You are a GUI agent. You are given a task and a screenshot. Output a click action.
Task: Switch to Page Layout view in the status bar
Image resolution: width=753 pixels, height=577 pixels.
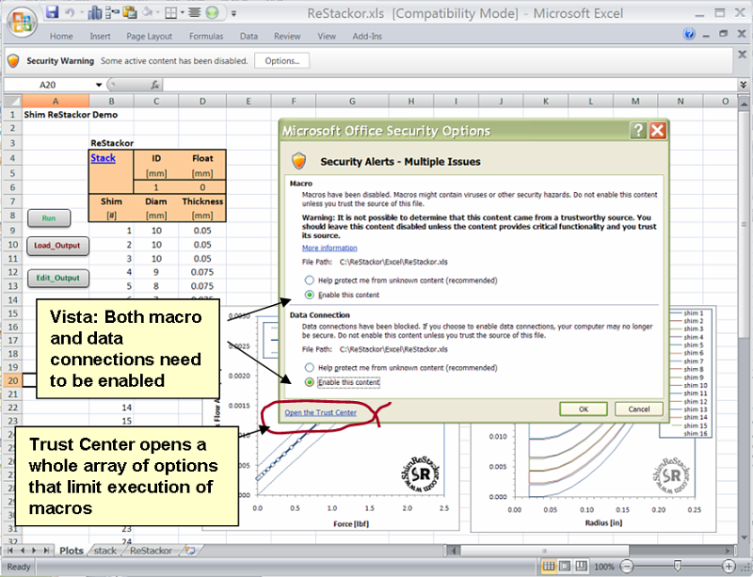(565, 567)
